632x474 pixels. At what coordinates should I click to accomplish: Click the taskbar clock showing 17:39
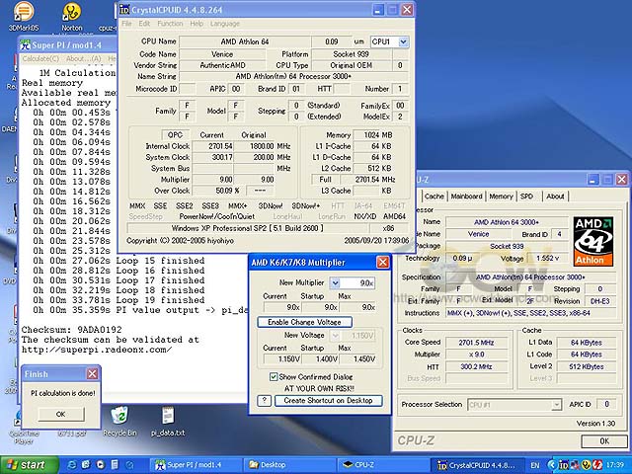tap(616, 465)
